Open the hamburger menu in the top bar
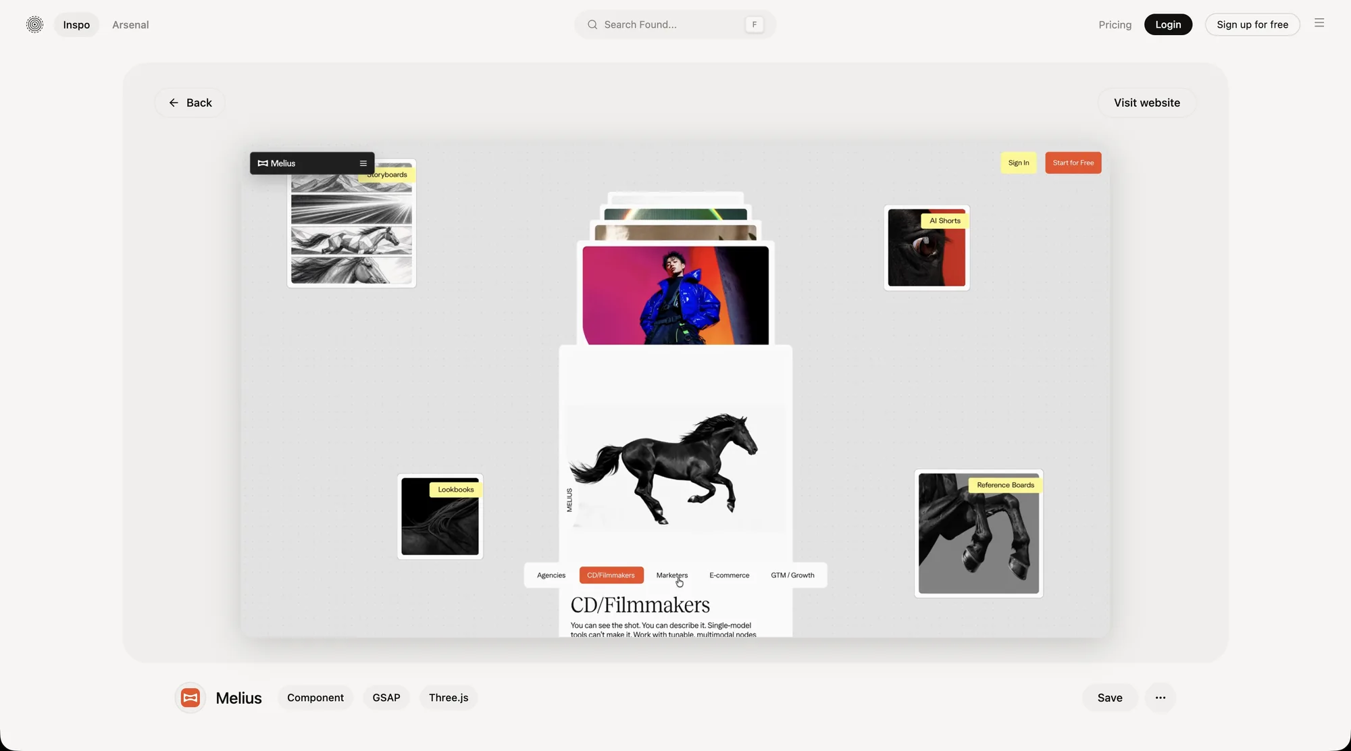The width and height of the screenshot is (1351, 751). [1319, 23]
